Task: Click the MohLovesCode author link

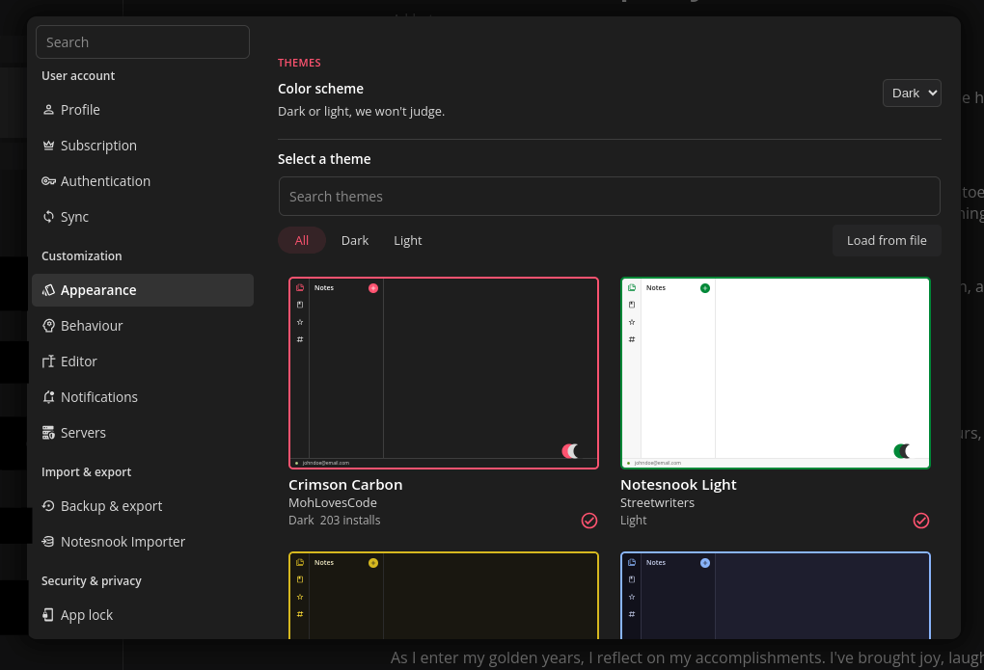Action: pos(333,502)
